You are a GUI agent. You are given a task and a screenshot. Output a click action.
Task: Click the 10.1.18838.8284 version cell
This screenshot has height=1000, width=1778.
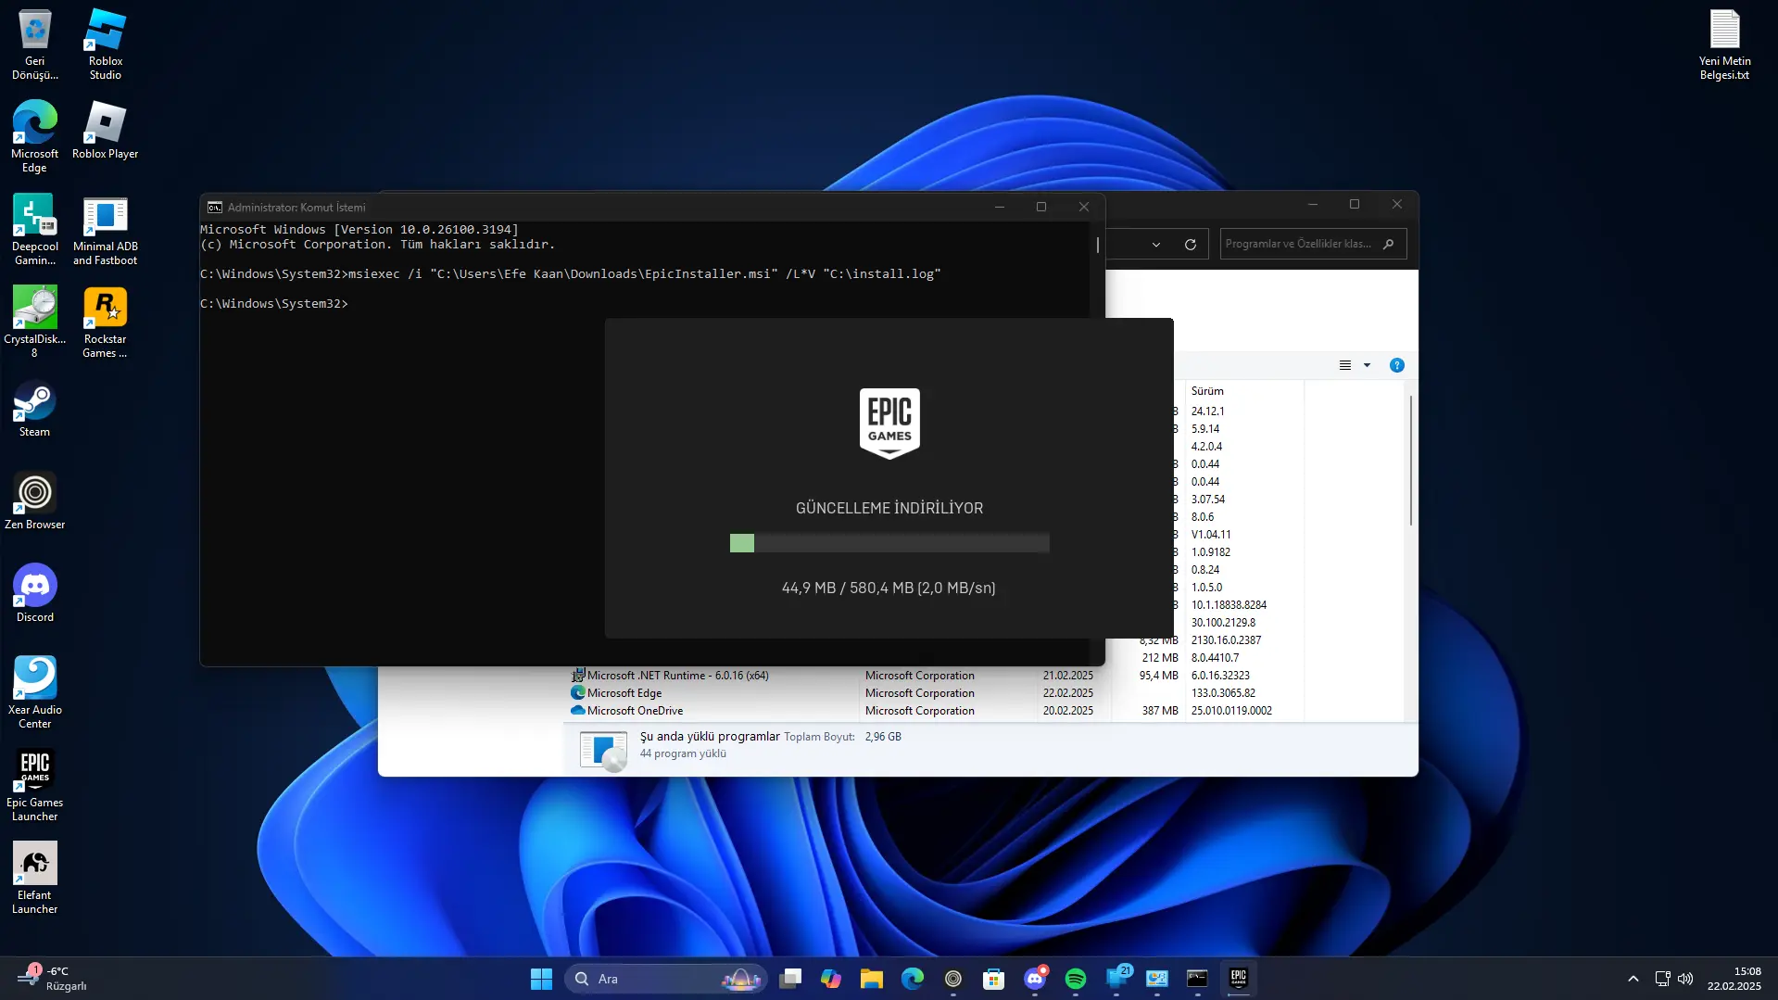(x=1229, y=605)
